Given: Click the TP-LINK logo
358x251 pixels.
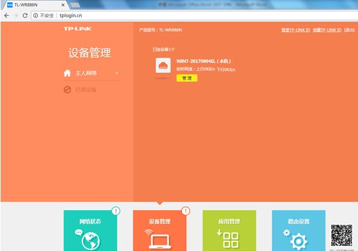Looking at the screenshot, I should [x=77, y=29].
